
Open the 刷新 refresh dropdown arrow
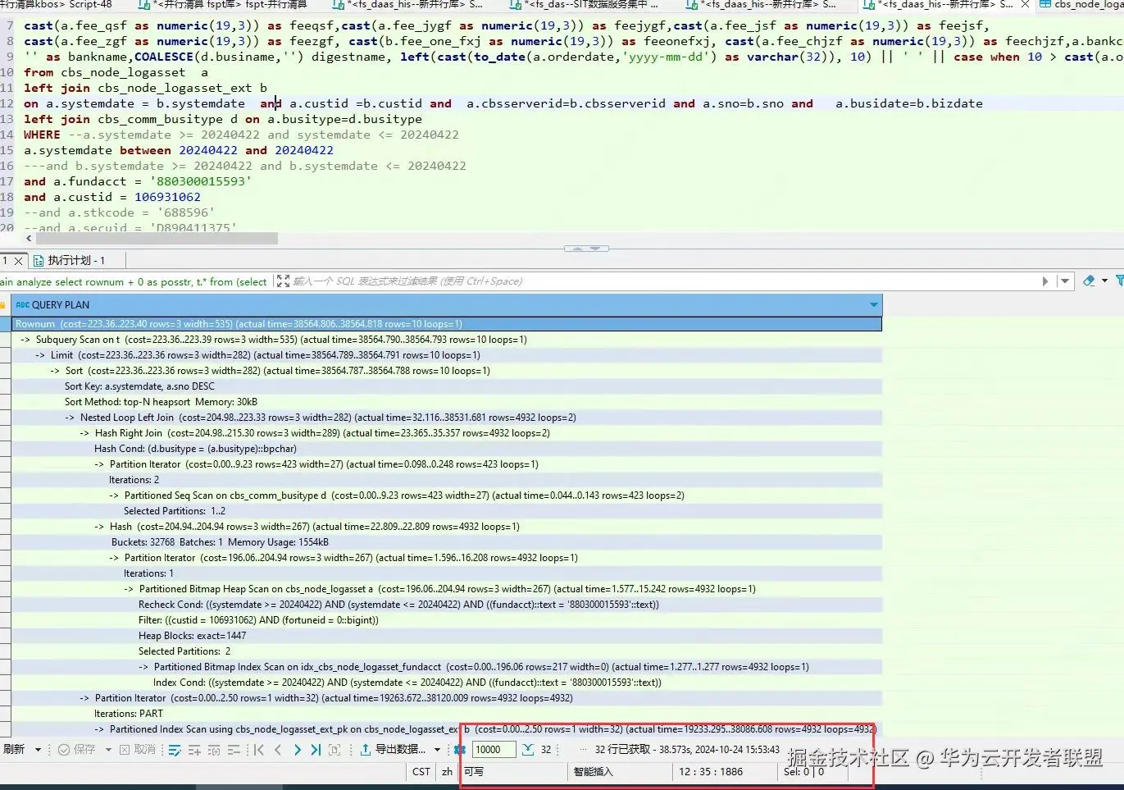(x=38, y=750)
